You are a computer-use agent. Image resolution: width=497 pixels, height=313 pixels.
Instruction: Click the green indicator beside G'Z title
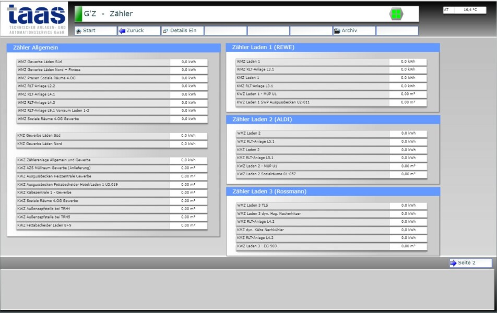pos(79,14)
